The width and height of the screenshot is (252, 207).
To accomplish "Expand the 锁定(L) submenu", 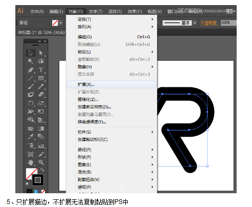I will click(x=111, y=52).
